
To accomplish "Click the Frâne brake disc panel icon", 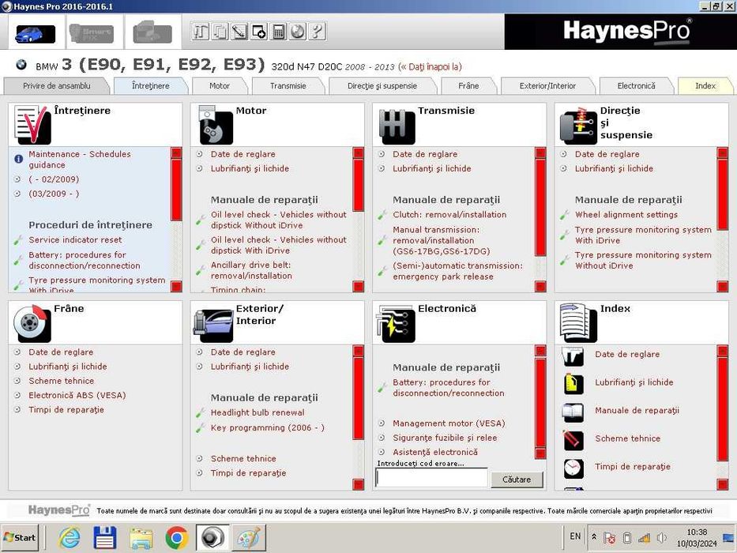I will (32, 323).
